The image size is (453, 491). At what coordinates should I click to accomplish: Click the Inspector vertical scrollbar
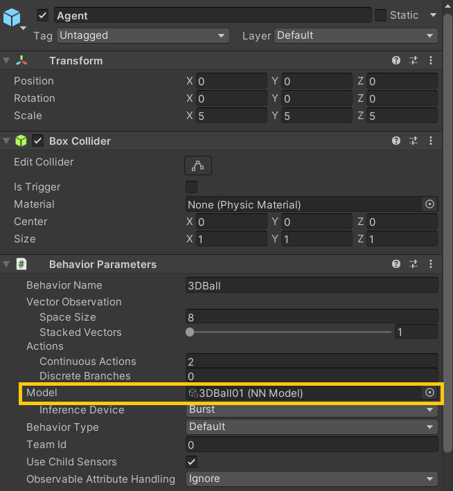click(x=448, y=232)
